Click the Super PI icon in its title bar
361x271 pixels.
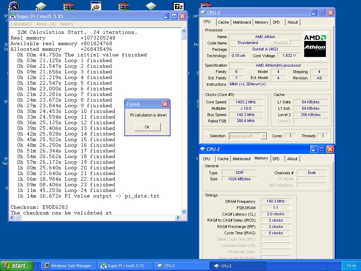13,16
